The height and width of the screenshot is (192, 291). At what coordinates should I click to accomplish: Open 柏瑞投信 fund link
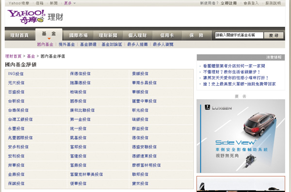pos(78,92)
